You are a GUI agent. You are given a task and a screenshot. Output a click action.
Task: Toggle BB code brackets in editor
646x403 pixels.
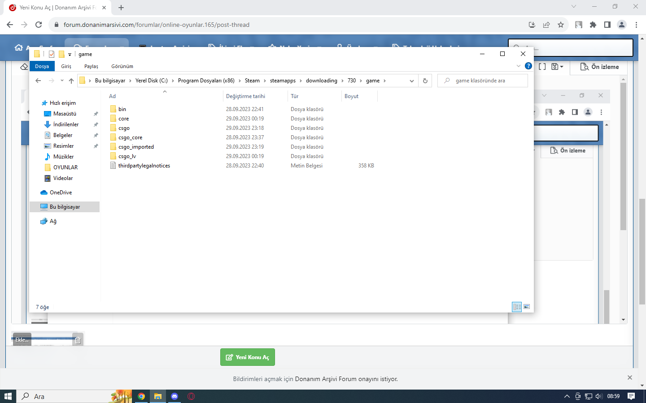542,67
